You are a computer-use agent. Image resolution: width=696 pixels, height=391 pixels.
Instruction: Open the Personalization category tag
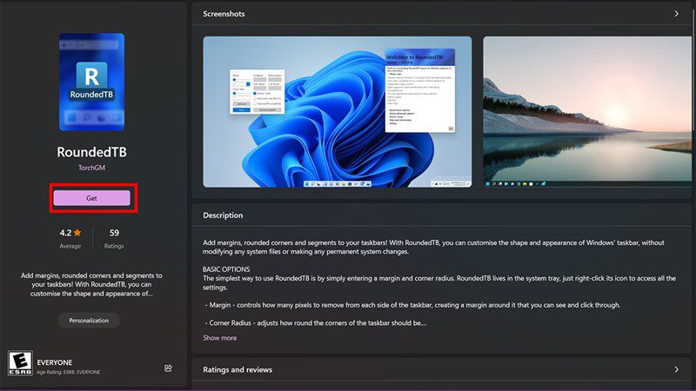coord(89,320)
